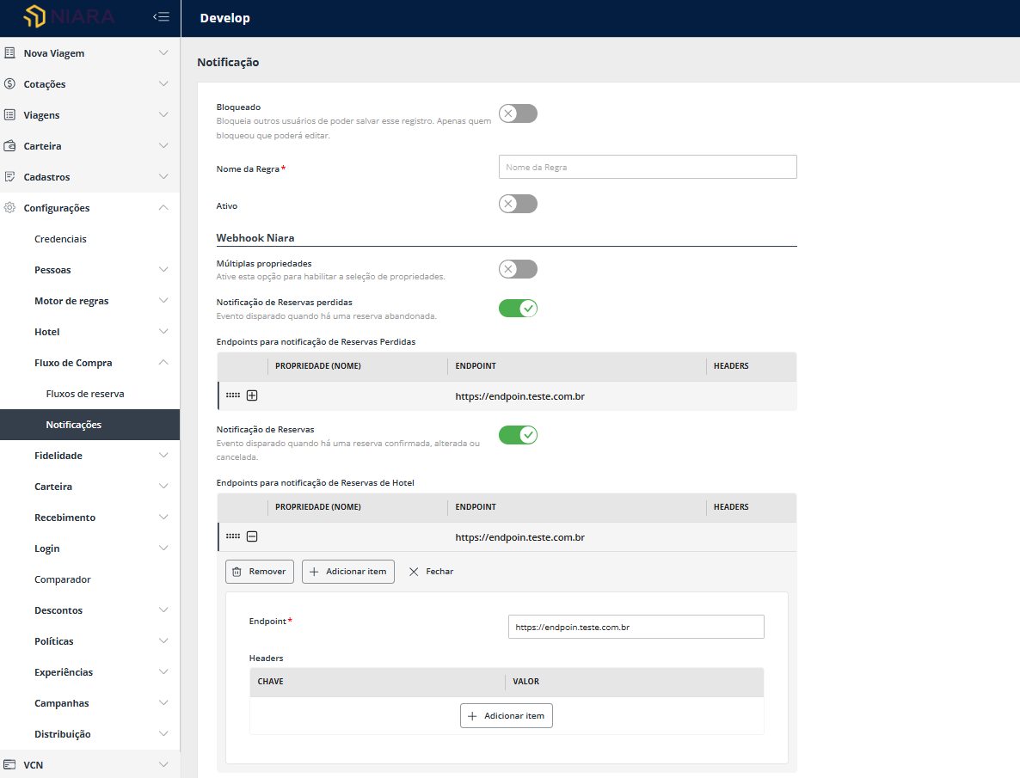Expand the Reservas Perdidas endpoint row details
This screenshot has height=778, width=1020.
click(251, 395)
